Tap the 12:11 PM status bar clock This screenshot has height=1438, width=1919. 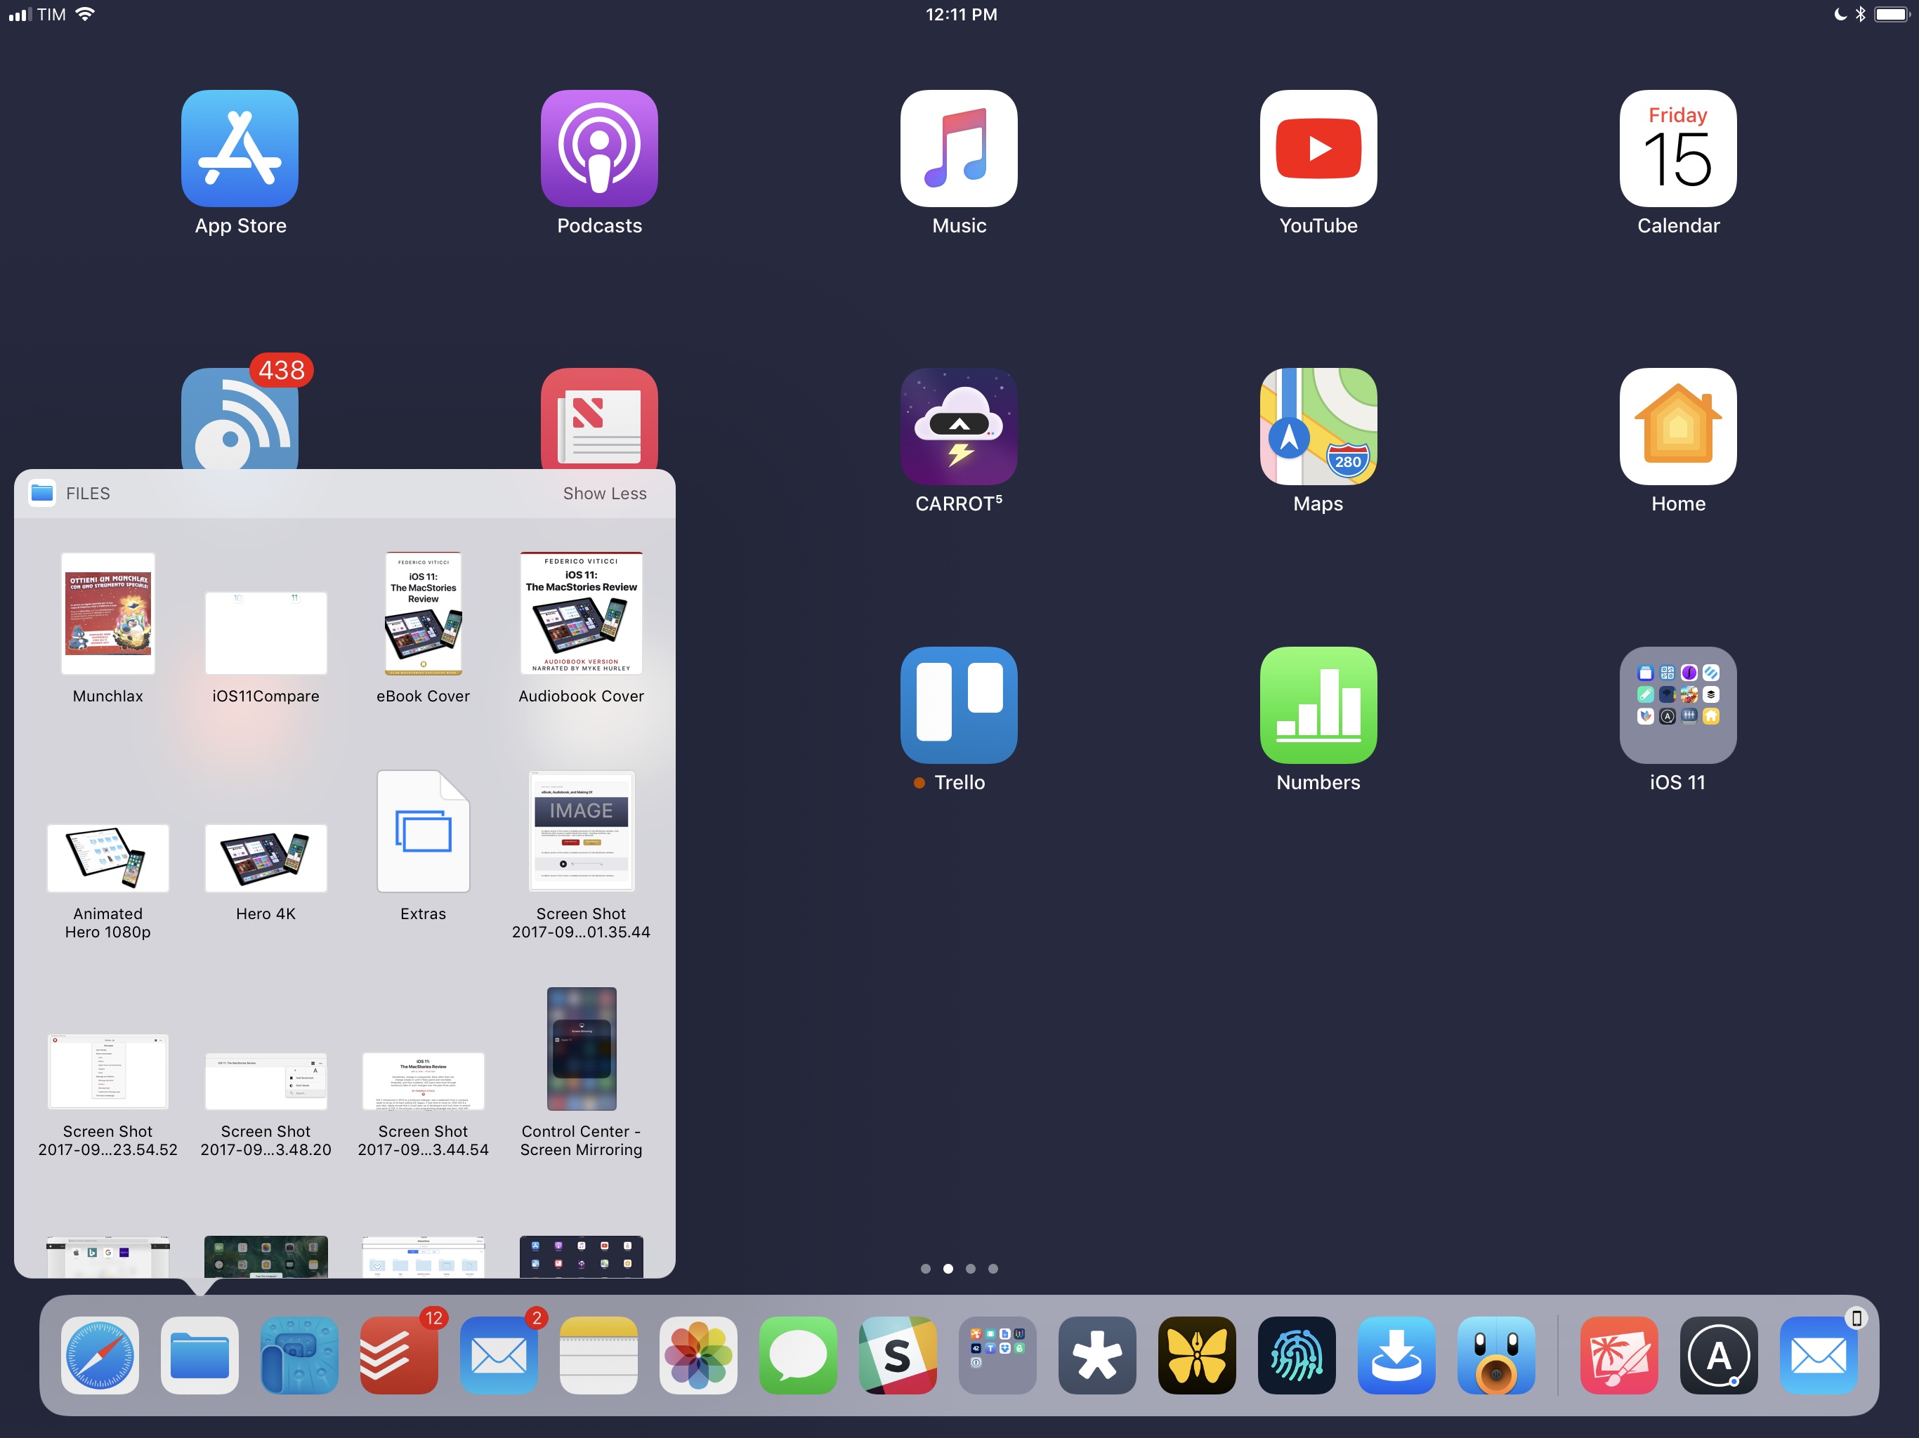point(960,15)
